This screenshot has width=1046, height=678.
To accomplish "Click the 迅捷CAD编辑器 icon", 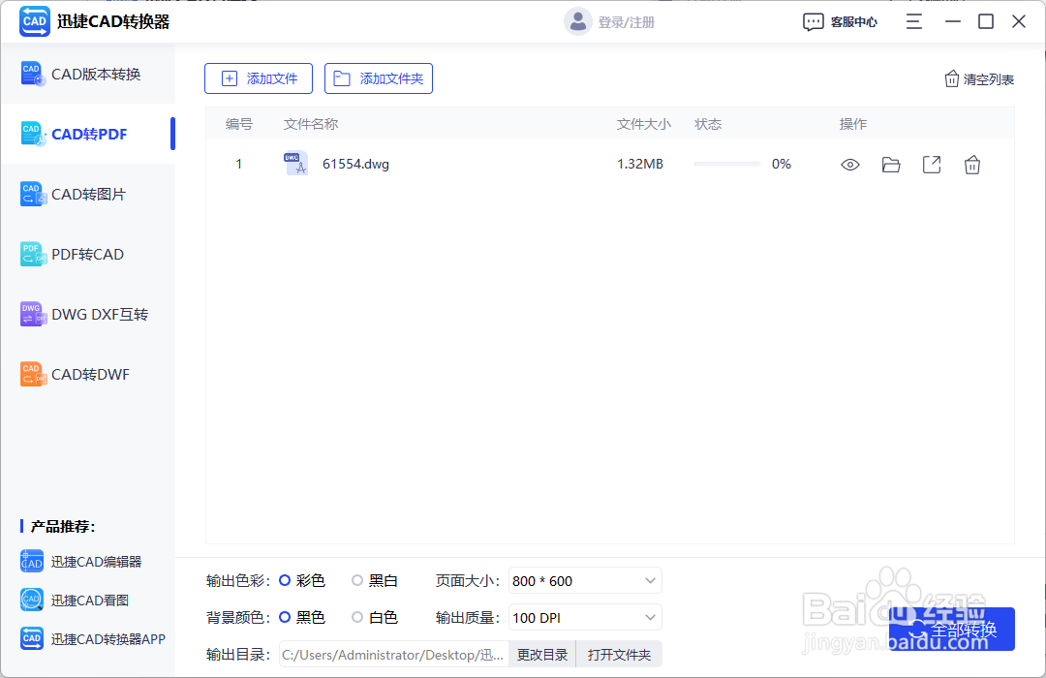I will click(x=31, y=562).
